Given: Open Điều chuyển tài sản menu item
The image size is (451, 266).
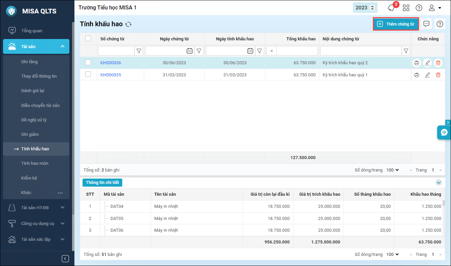Looking at the screenshot, I should click(x=40, y=106).
